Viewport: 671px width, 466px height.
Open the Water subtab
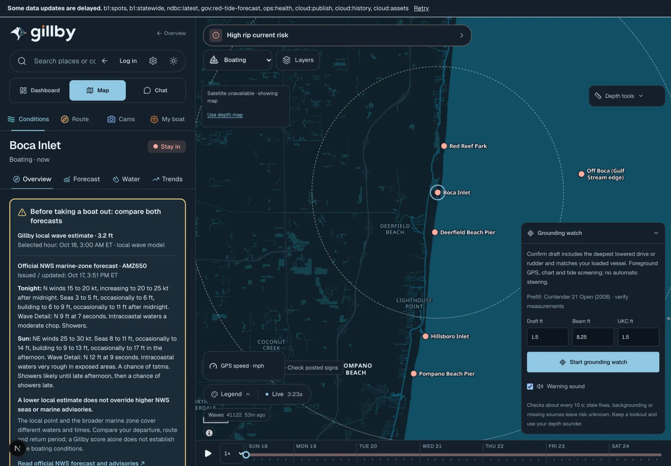click(x=126, y=179)
